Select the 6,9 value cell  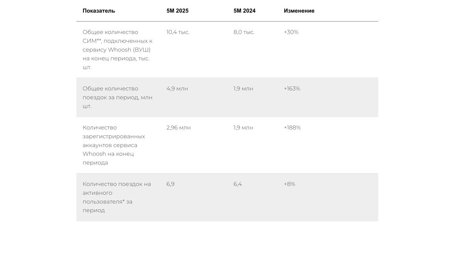click(x=170, y=184)
